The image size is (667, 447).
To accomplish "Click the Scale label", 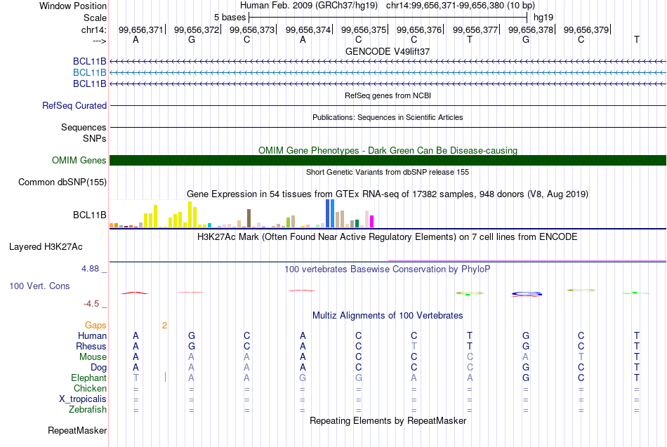I will [x=95, y=18].
